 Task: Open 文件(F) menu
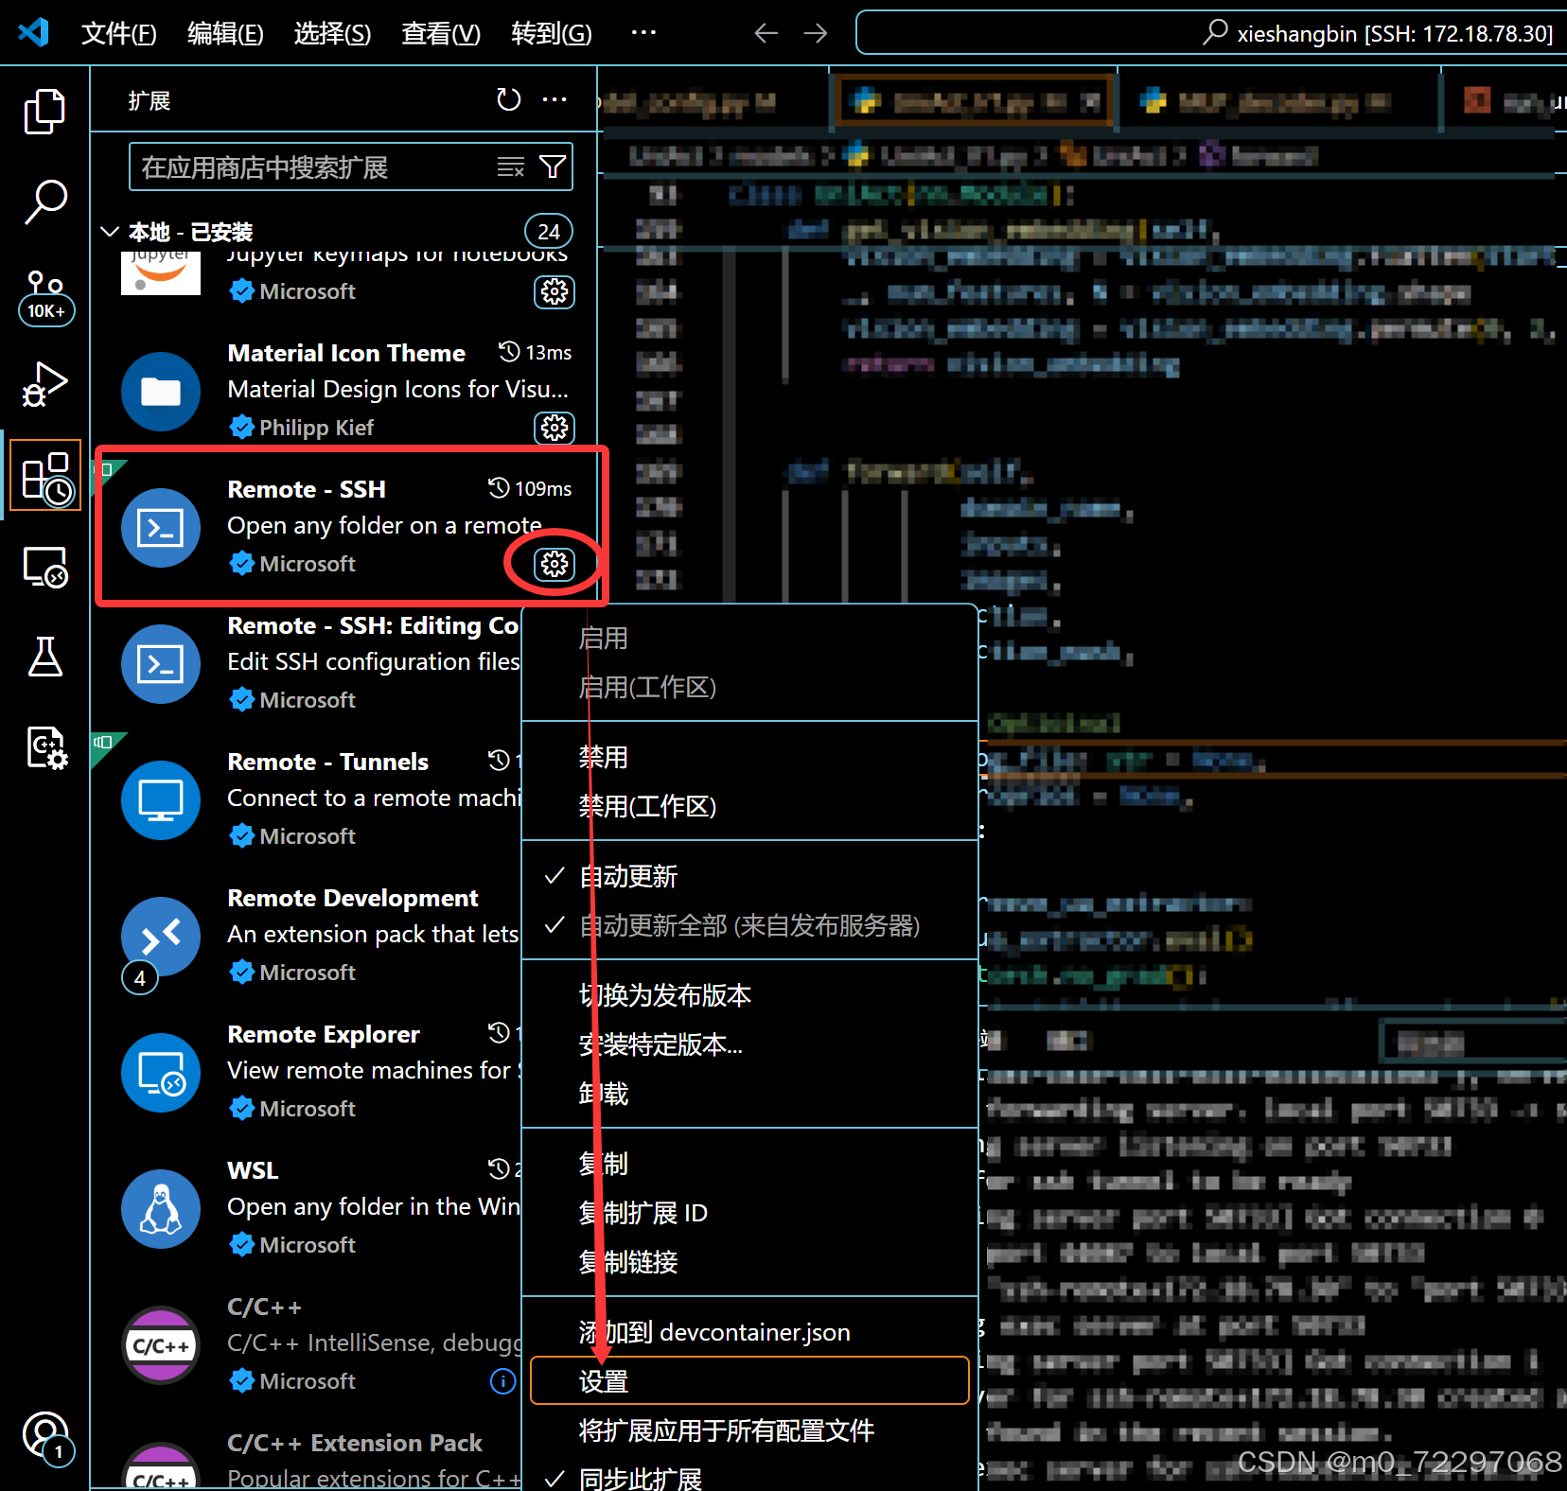click(119, 33)
